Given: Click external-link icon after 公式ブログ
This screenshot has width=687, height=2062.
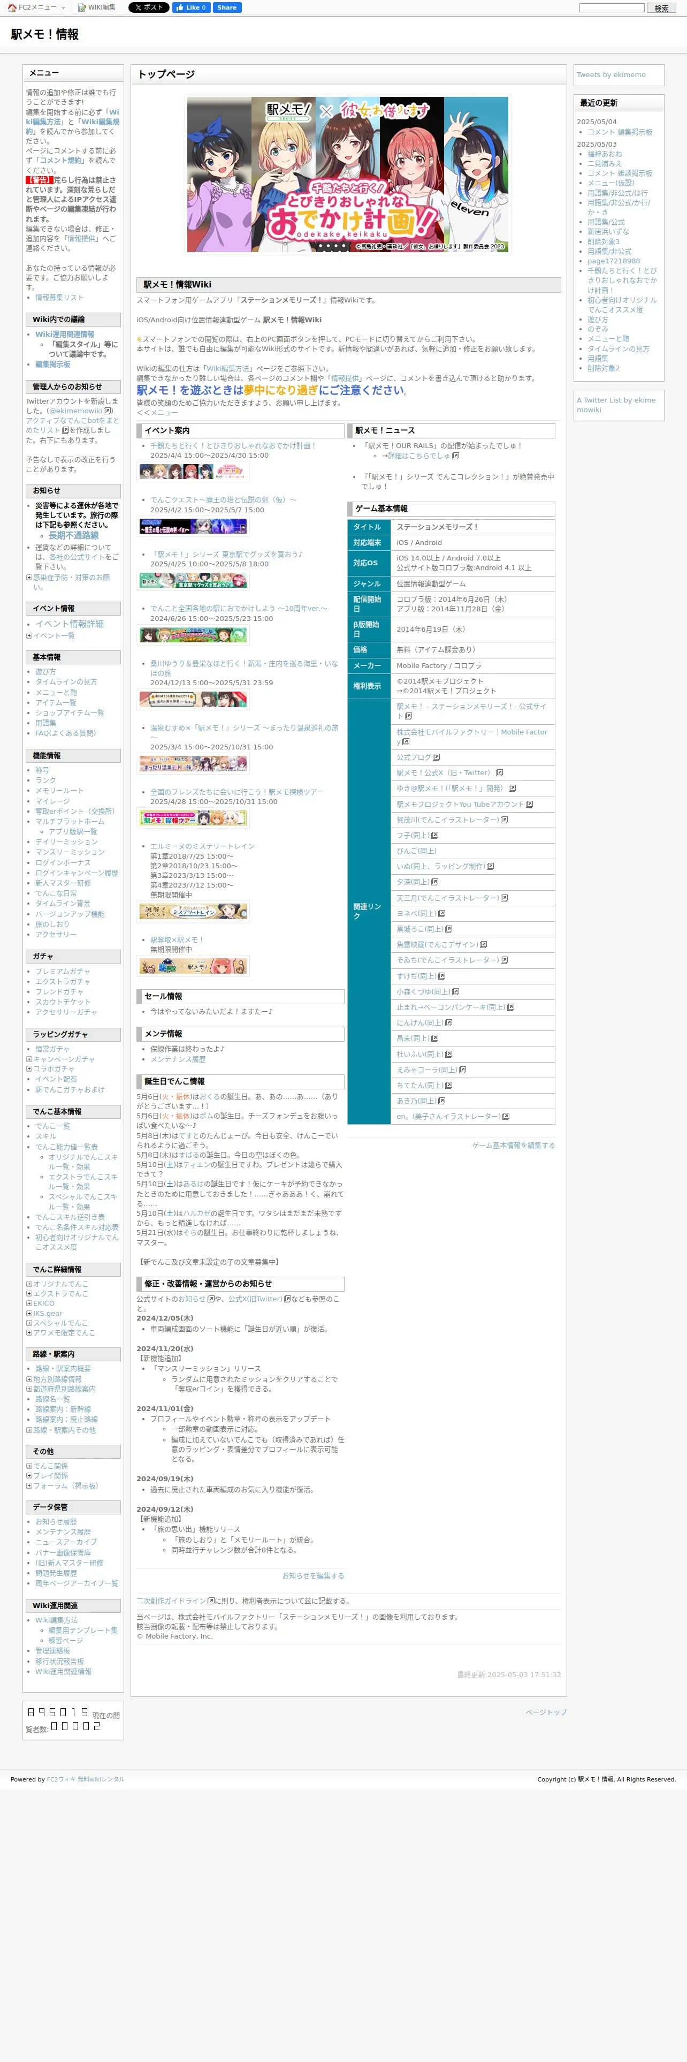Looking at the screenshot, I should point(436,757).
